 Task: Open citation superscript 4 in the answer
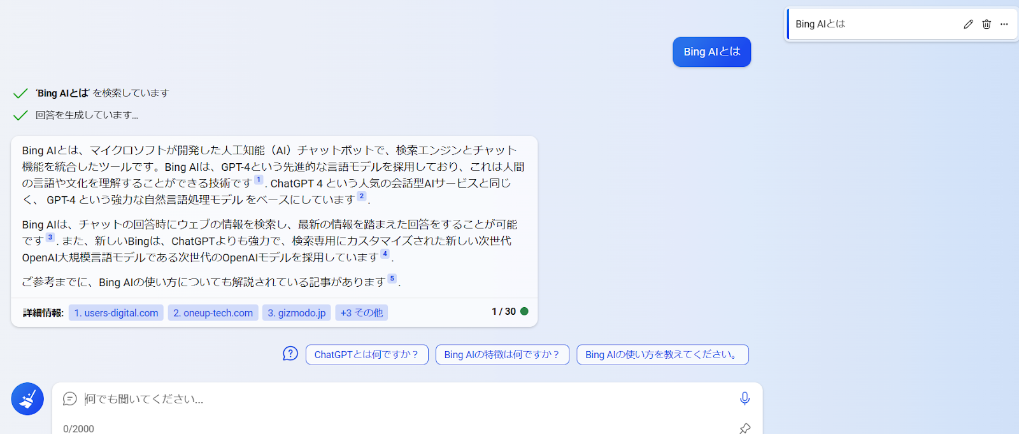coord(385,254)
